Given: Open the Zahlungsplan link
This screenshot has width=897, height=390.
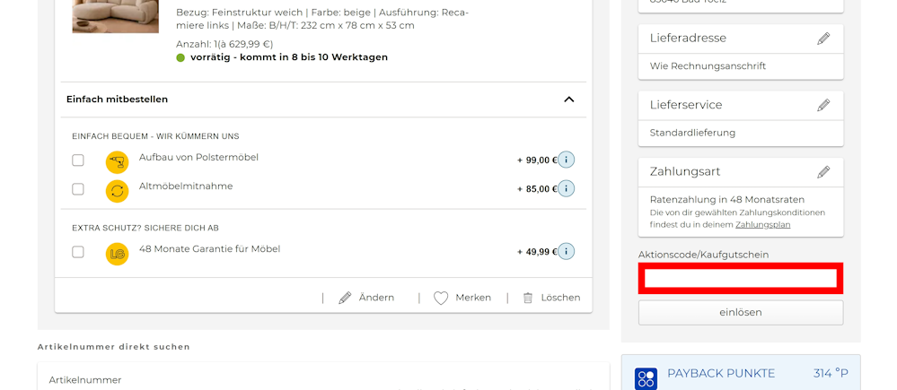Looking at the screenshot, I should pos(762,225).
